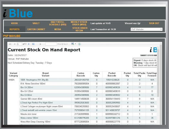Click the Variant Category column header
This screenshot has height=129, width=169.
[13, 74]
